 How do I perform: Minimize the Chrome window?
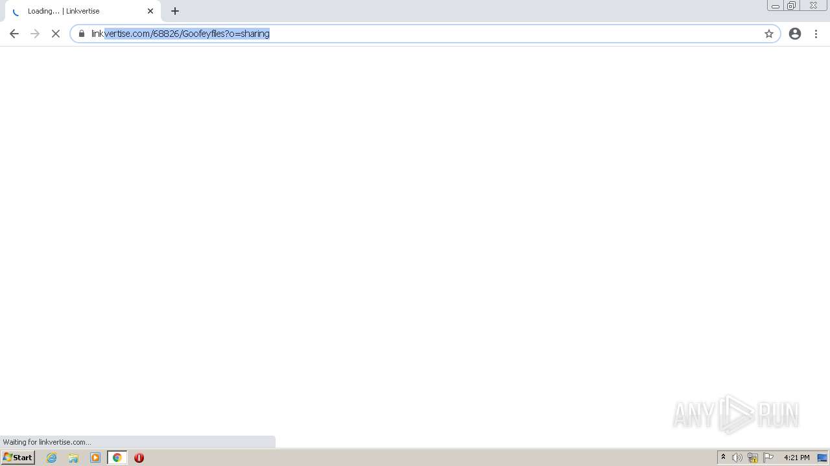775,6
